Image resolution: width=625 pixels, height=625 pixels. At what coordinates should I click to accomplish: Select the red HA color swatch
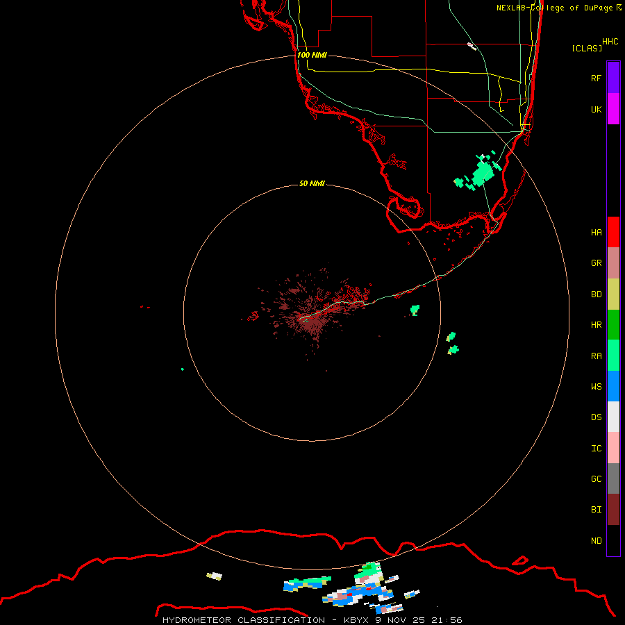tap(613, 232)
